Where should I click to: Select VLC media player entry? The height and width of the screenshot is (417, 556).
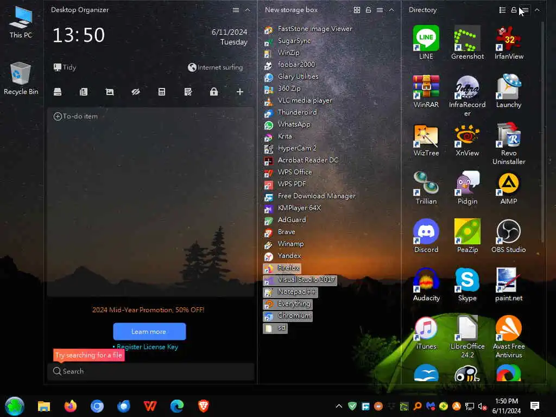[298, 100]
